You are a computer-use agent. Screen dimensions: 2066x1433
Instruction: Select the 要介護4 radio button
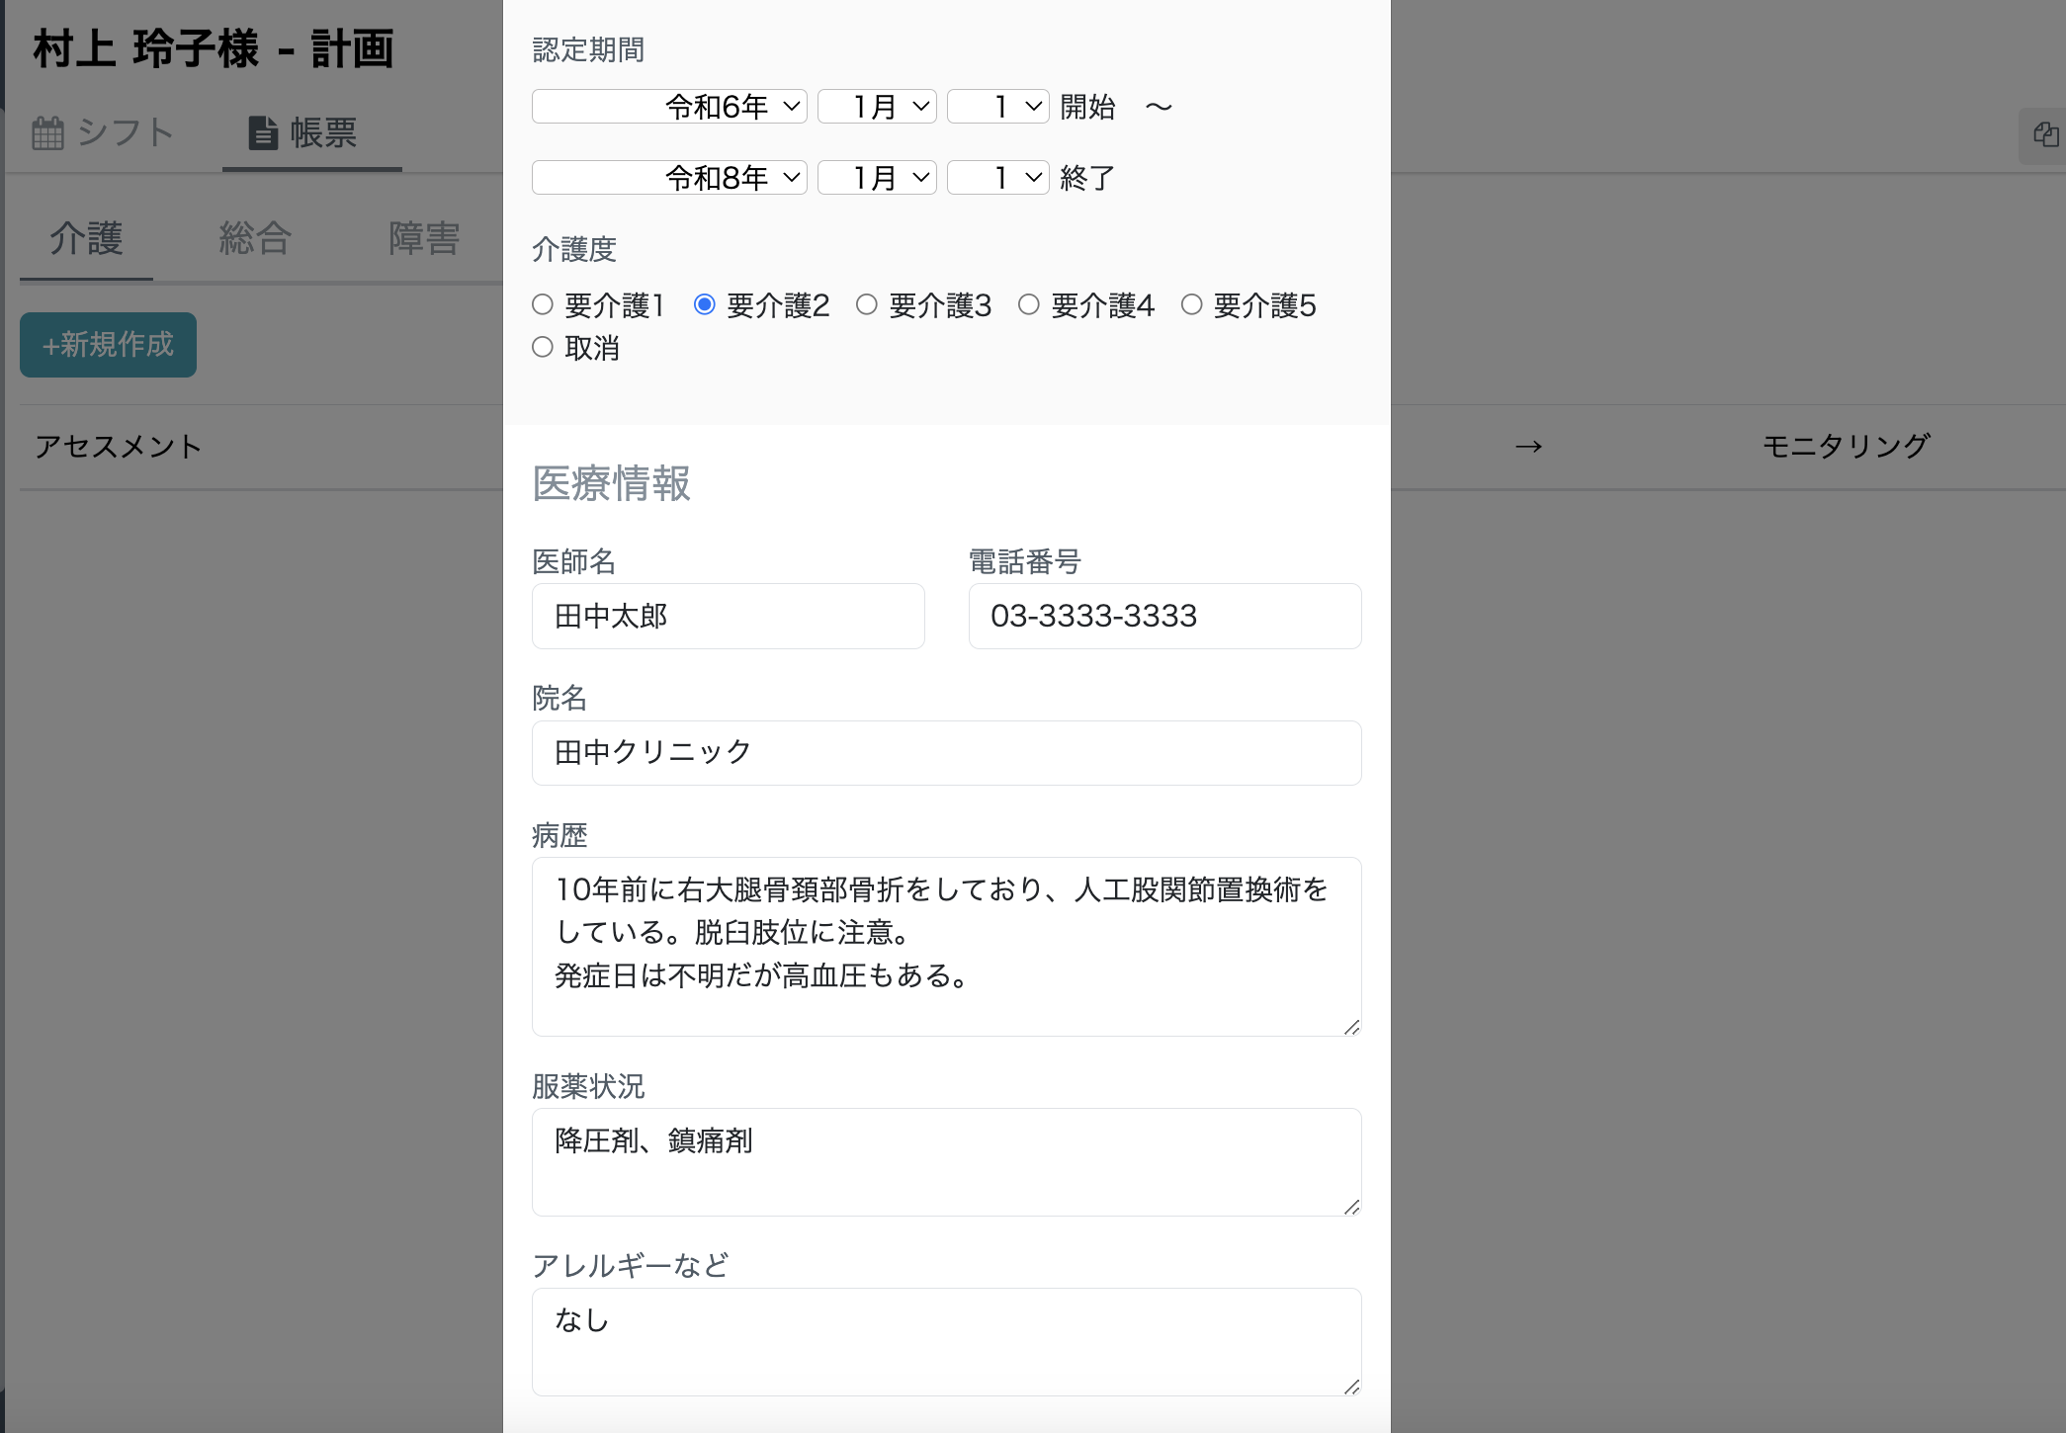pos(1028,304)
